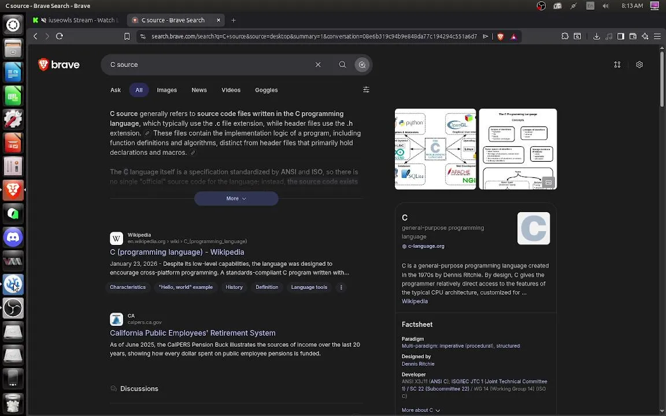Click the Wikipedia source link in panel
This screenshot has height=416, width=666.
tap(415, 302)
